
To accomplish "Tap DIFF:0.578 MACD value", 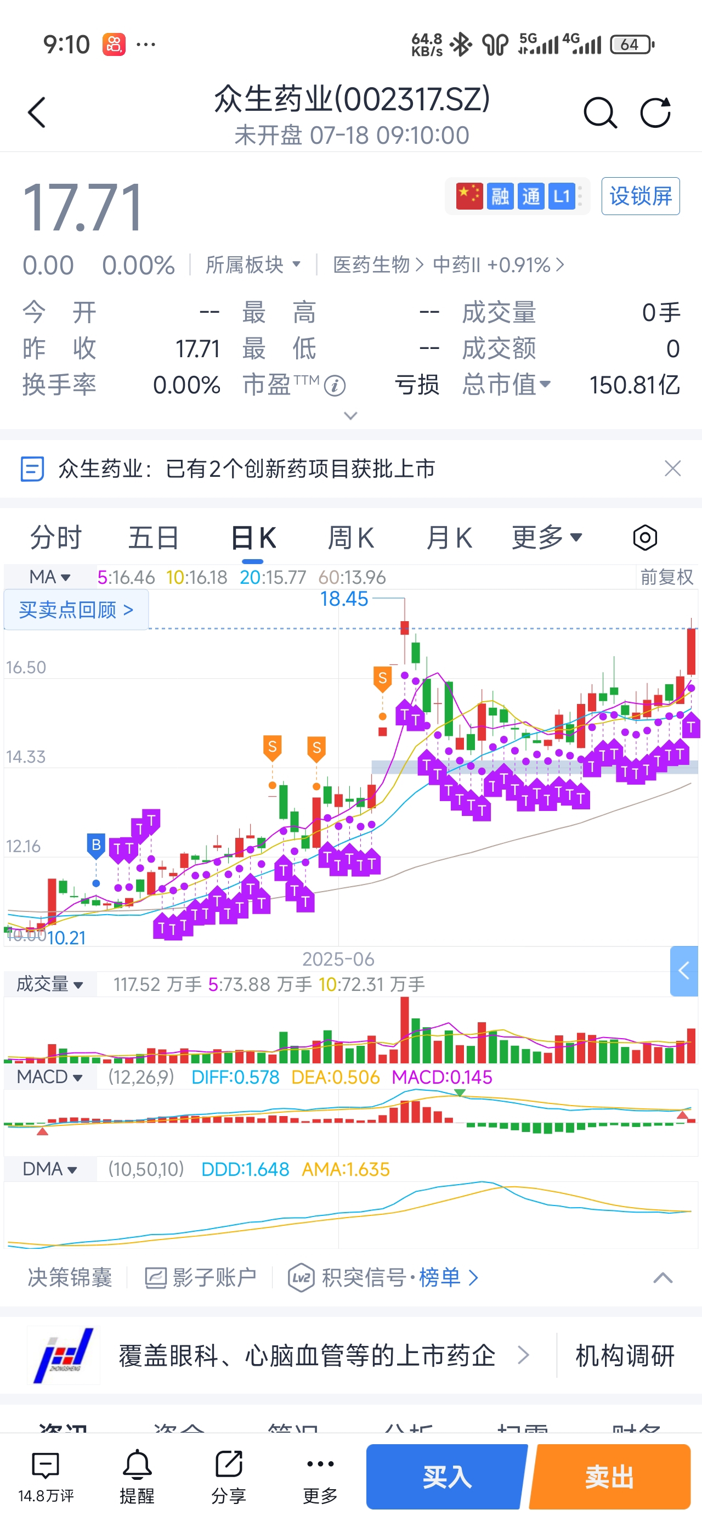I will (235, 1077).
